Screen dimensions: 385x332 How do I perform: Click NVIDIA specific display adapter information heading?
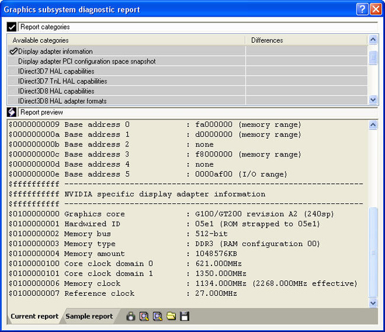pos(165,194)
